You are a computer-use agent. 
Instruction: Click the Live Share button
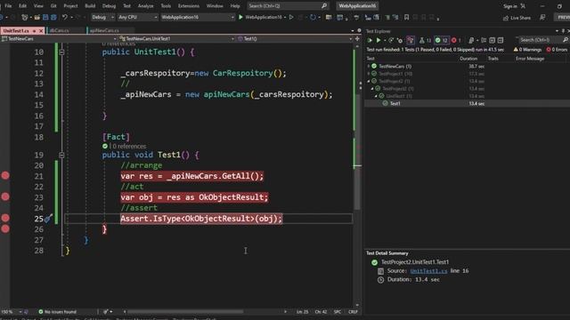coord(517,18)
